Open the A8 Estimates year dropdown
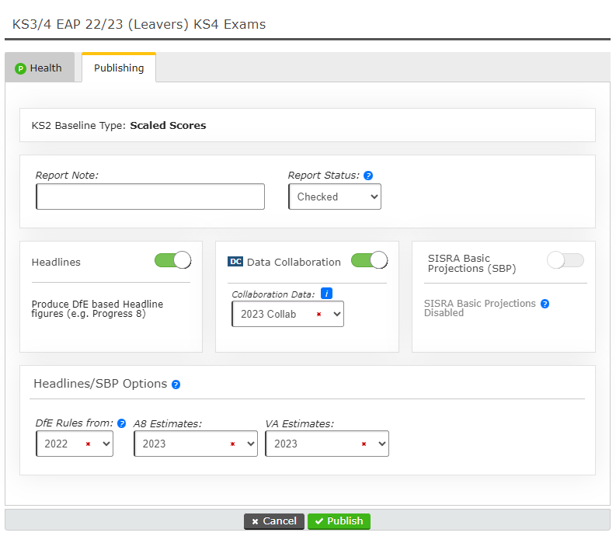The image size is (616, 543). 195,444
